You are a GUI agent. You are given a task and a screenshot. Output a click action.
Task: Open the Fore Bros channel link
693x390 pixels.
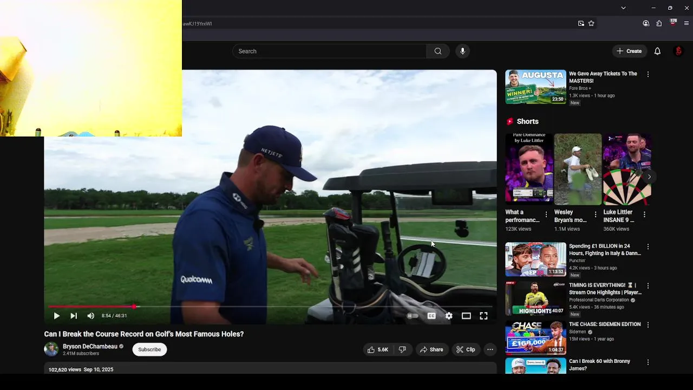click(x=580, y=88)
